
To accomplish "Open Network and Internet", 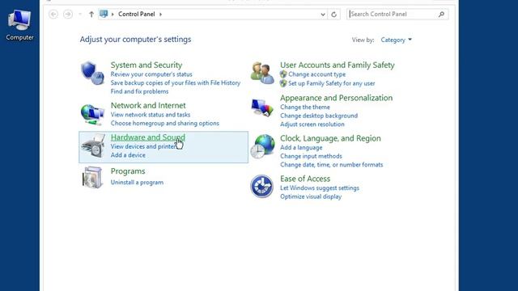I will coord(148,105).
